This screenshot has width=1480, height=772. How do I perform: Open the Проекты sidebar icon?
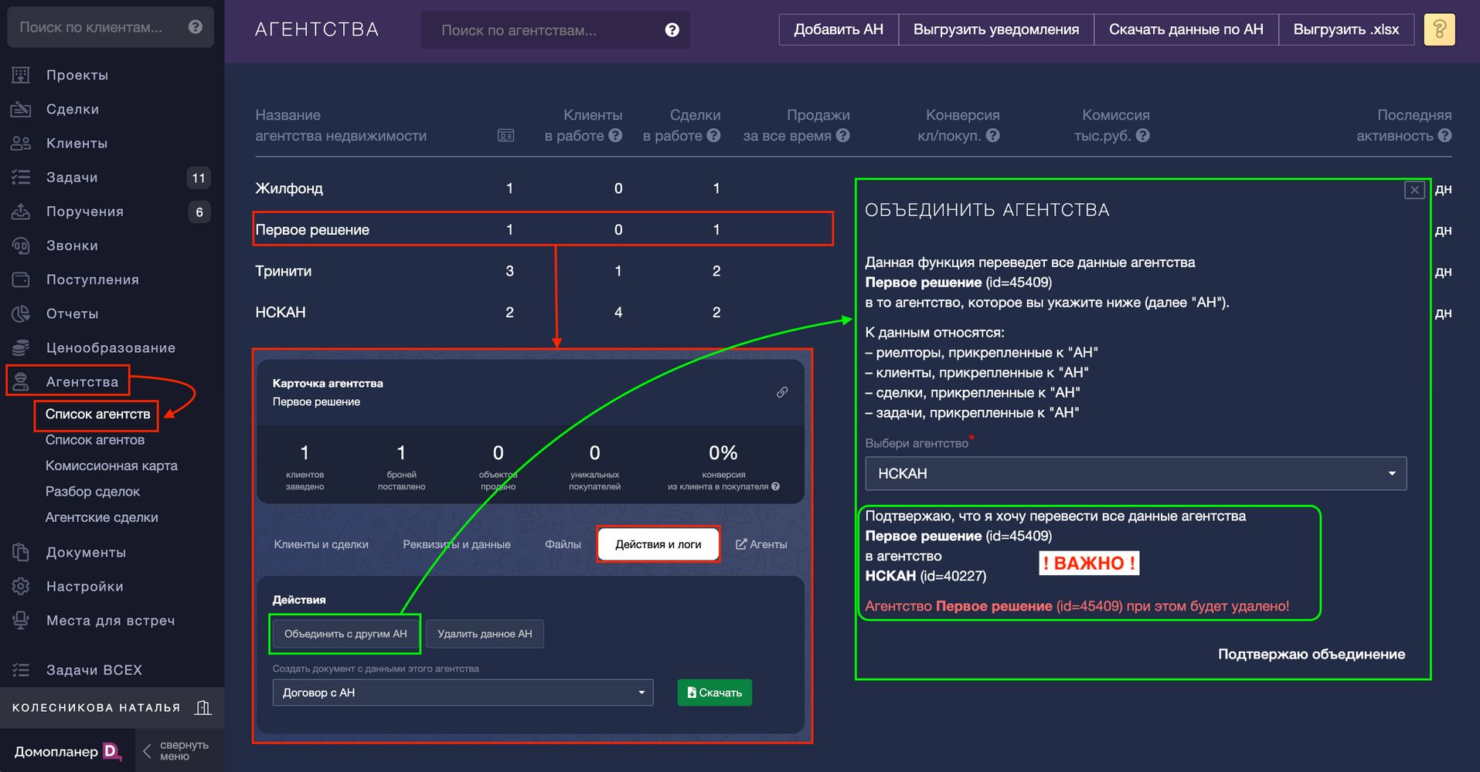pos(21,75)
